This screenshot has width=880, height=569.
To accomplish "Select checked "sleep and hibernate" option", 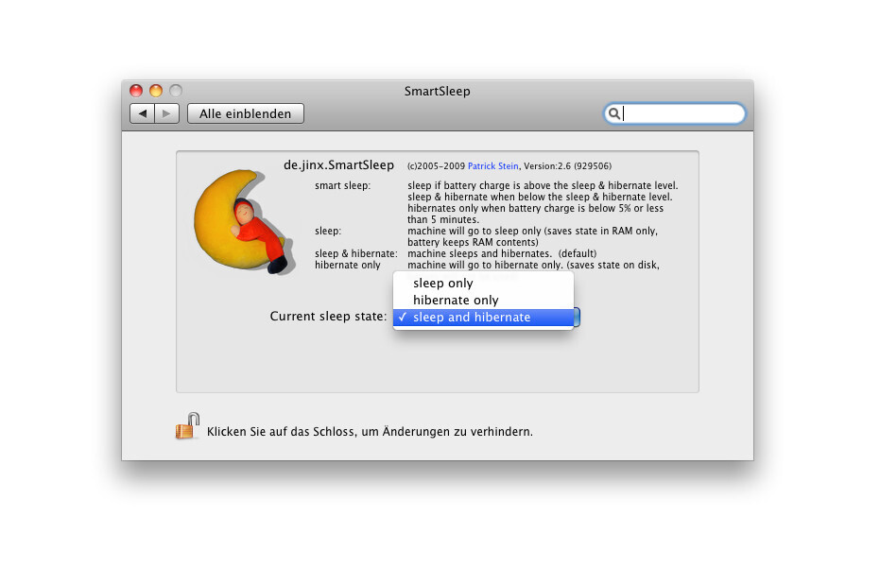I will tap(483, 317).
